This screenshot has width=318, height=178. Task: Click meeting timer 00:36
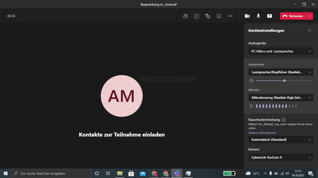point(11,16)
